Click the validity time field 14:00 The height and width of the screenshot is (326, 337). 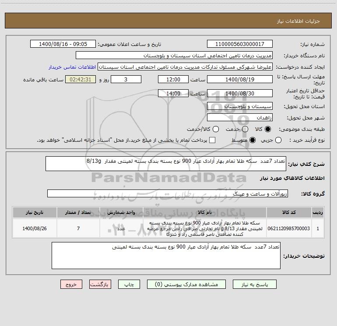pyautogui.click(x=173, y=93)
